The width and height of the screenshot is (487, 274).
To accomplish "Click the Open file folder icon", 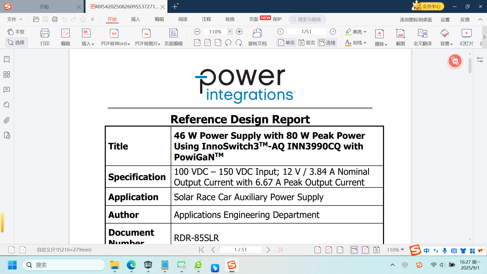I will pyautogui.click(x=36, y=19).
